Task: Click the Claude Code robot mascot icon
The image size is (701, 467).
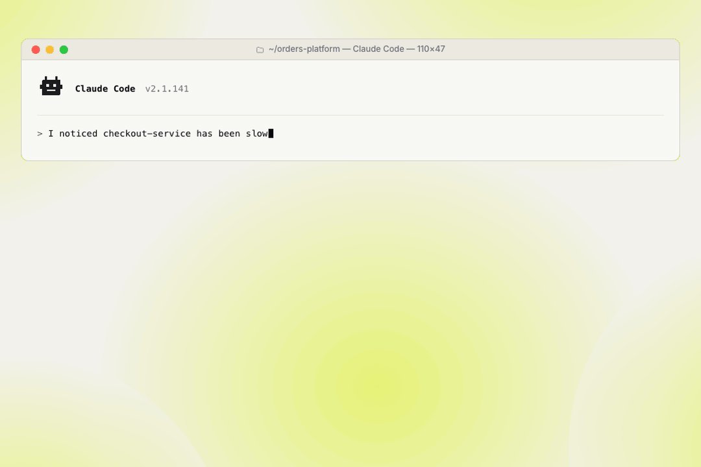Action: coord(51,86)
